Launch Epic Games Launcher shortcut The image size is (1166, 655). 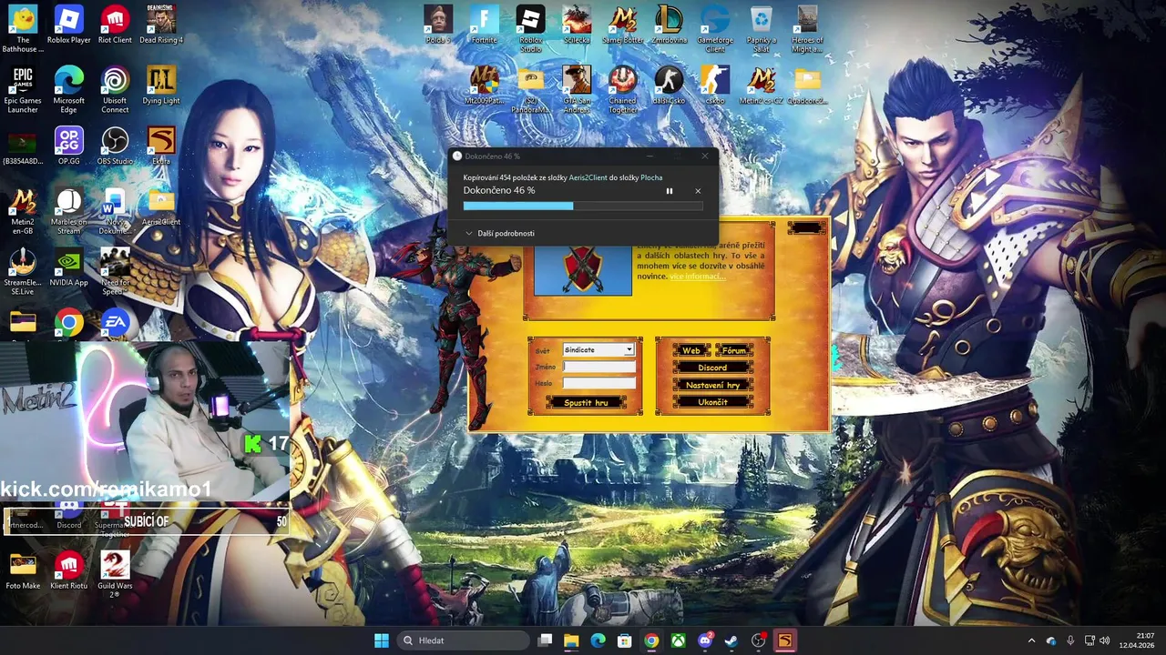(23, 90)
